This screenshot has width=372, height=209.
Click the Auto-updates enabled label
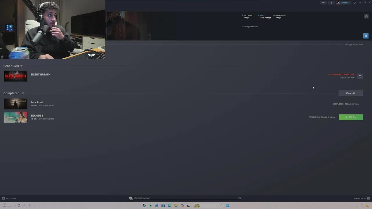(x=353, y=45)
